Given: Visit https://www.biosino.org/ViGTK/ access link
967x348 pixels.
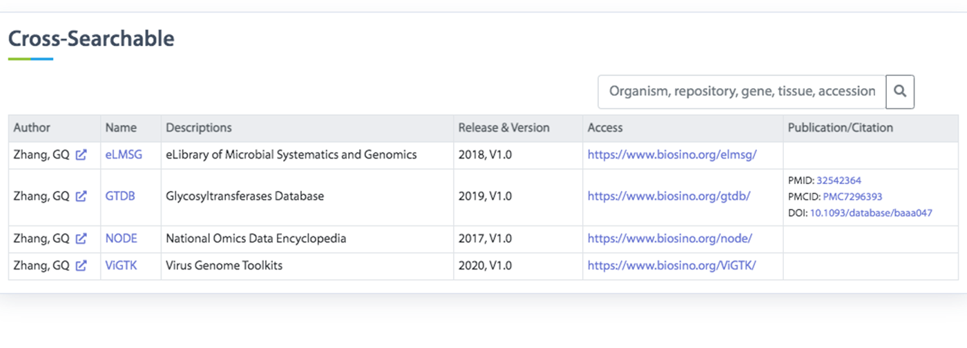Looking at the screenshot, I should 671,265.
